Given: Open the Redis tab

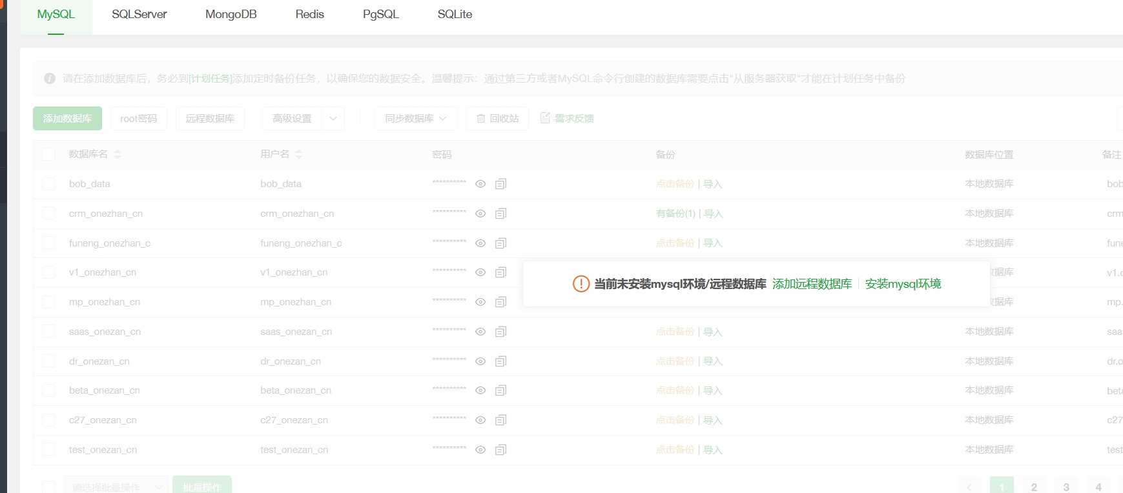Looking at the screenshot, I should (x=310, y=14).
